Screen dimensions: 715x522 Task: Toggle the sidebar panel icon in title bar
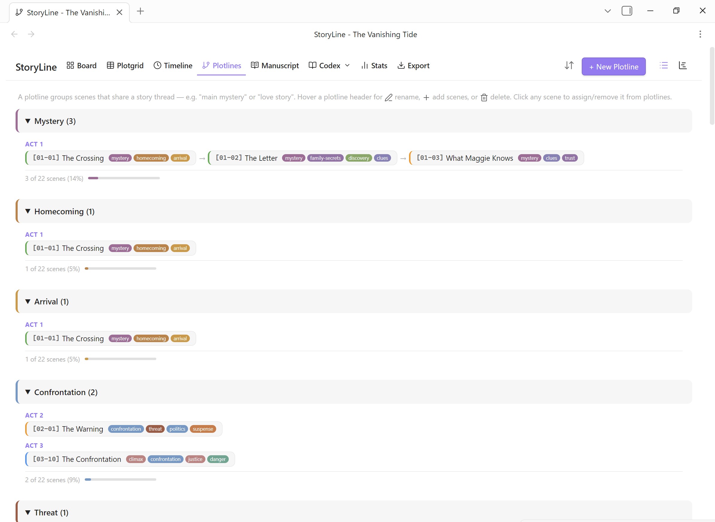click(626, 11)
